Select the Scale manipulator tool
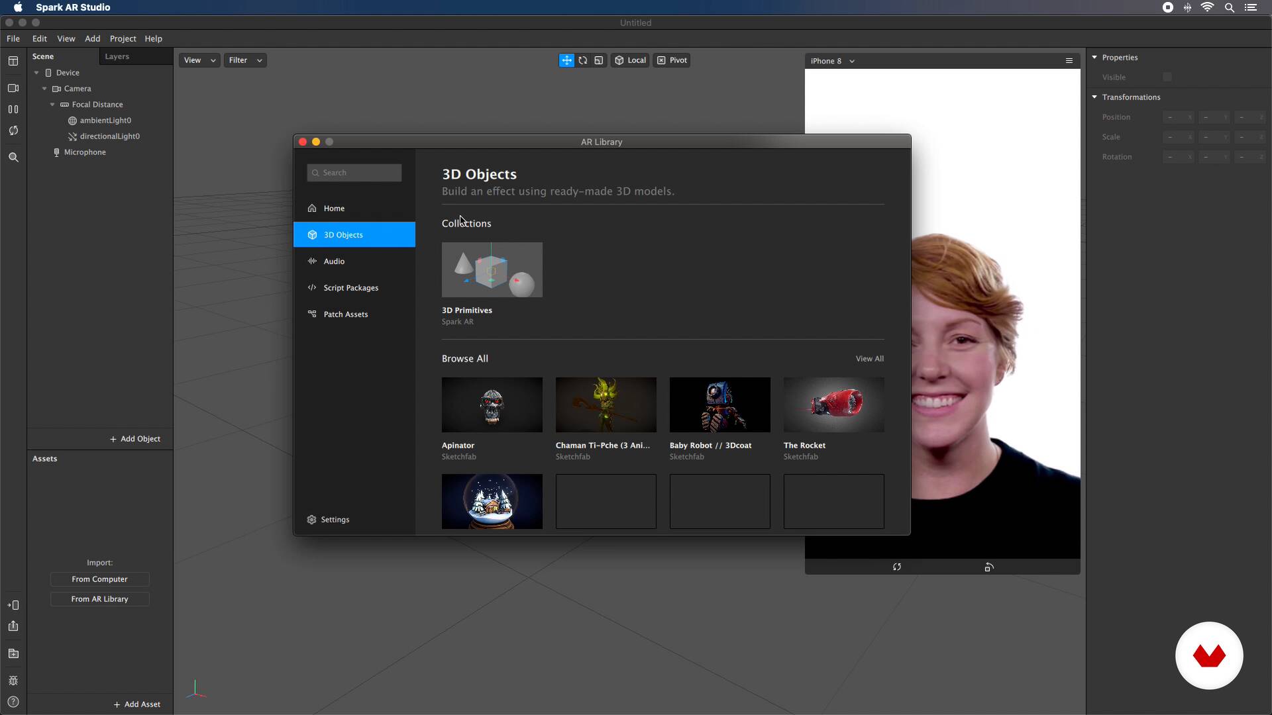The image size is (1272, 715). 599,60
